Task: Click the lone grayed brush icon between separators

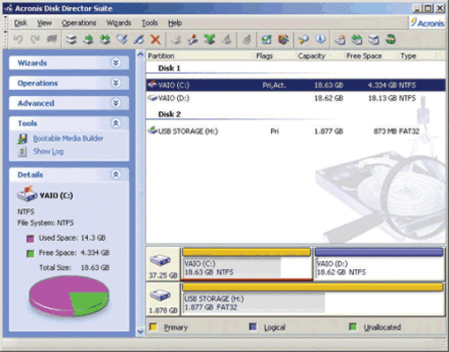Action: pos(247,40)
